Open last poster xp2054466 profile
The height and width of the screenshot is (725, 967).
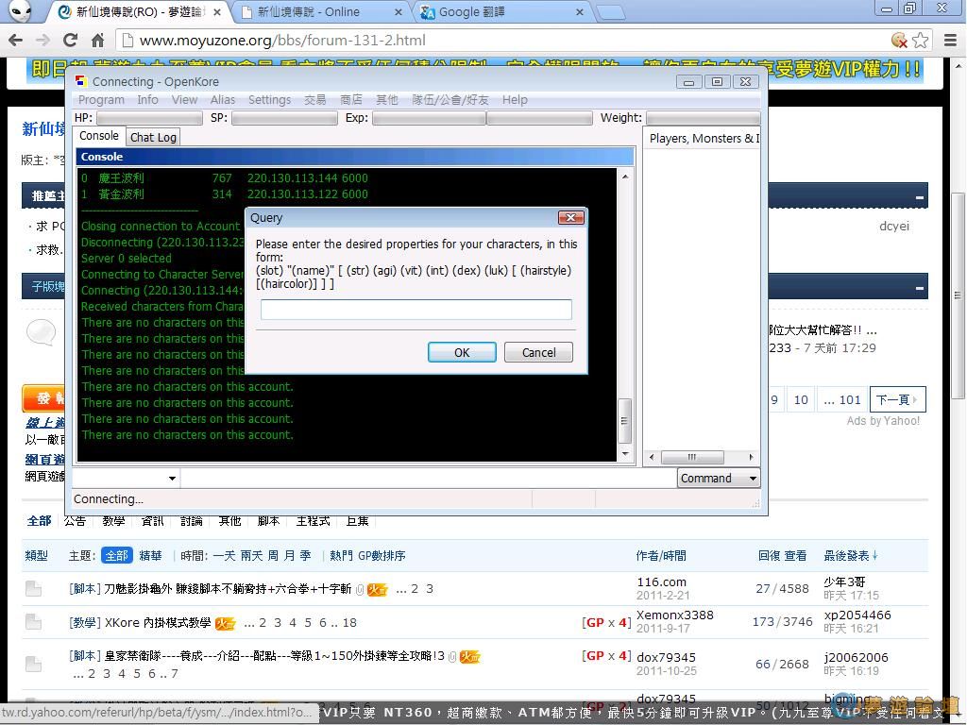857,615
